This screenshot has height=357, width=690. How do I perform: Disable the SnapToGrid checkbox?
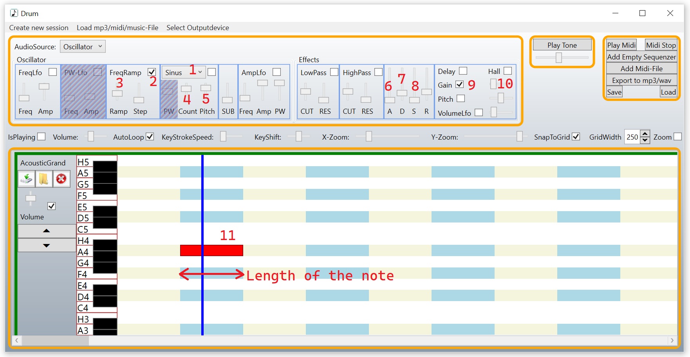(x=576, y=136)
